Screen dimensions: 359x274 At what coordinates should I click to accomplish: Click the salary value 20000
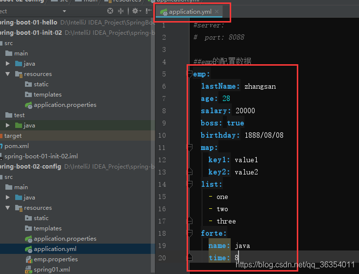click(x=245, y=111)
